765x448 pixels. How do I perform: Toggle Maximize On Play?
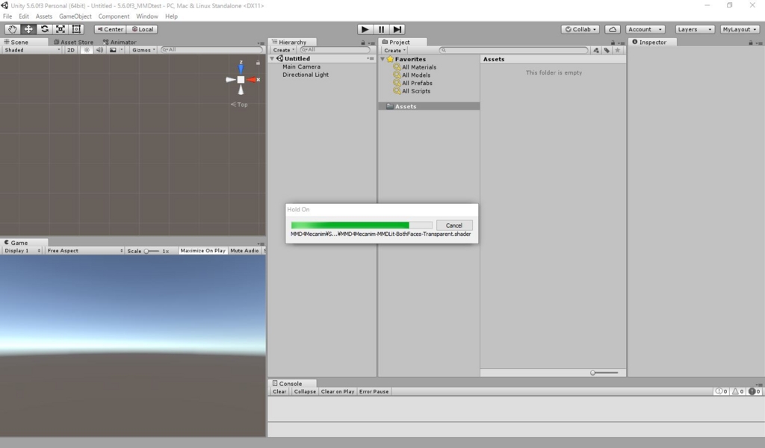[203, 251]
